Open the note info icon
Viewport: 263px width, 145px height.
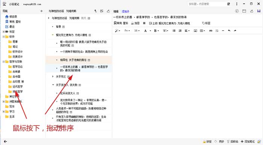[237, 11]
